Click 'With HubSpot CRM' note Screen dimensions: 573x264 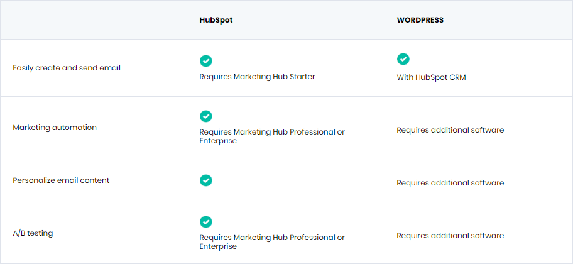[x=431, y=77]
